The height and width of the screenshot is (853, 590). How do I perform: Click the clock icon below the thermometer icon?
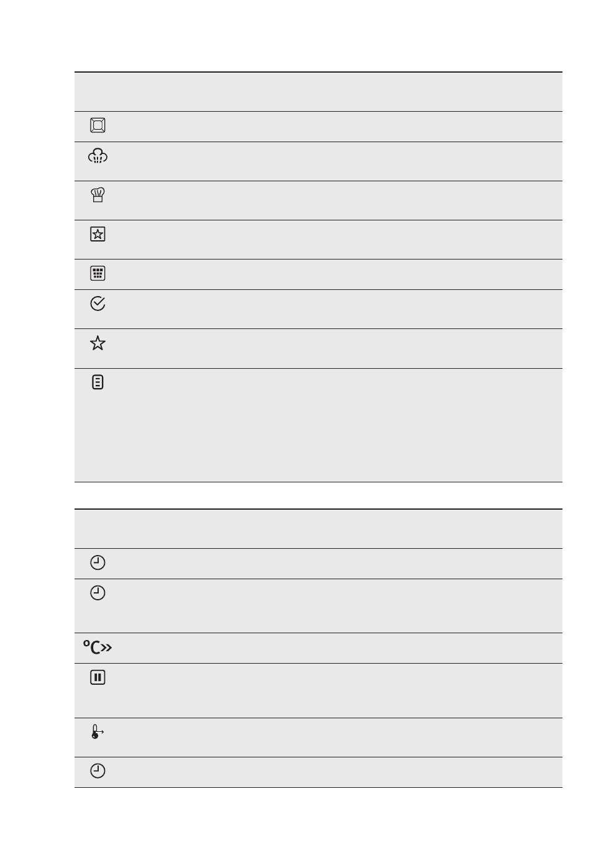98,771
